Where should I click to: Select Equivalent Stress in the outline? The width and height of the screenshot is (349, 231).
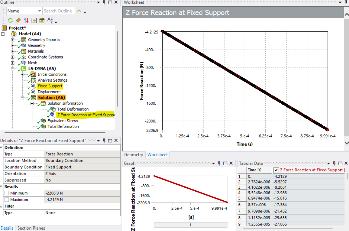click(x=63, y=121)
